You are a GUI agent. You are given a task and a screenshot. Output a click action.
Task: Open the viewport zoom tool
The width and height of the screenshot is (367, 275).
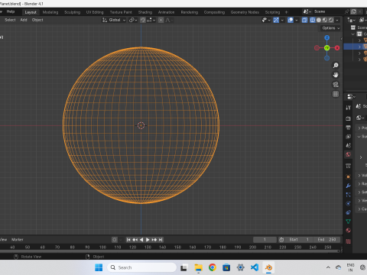336,66
